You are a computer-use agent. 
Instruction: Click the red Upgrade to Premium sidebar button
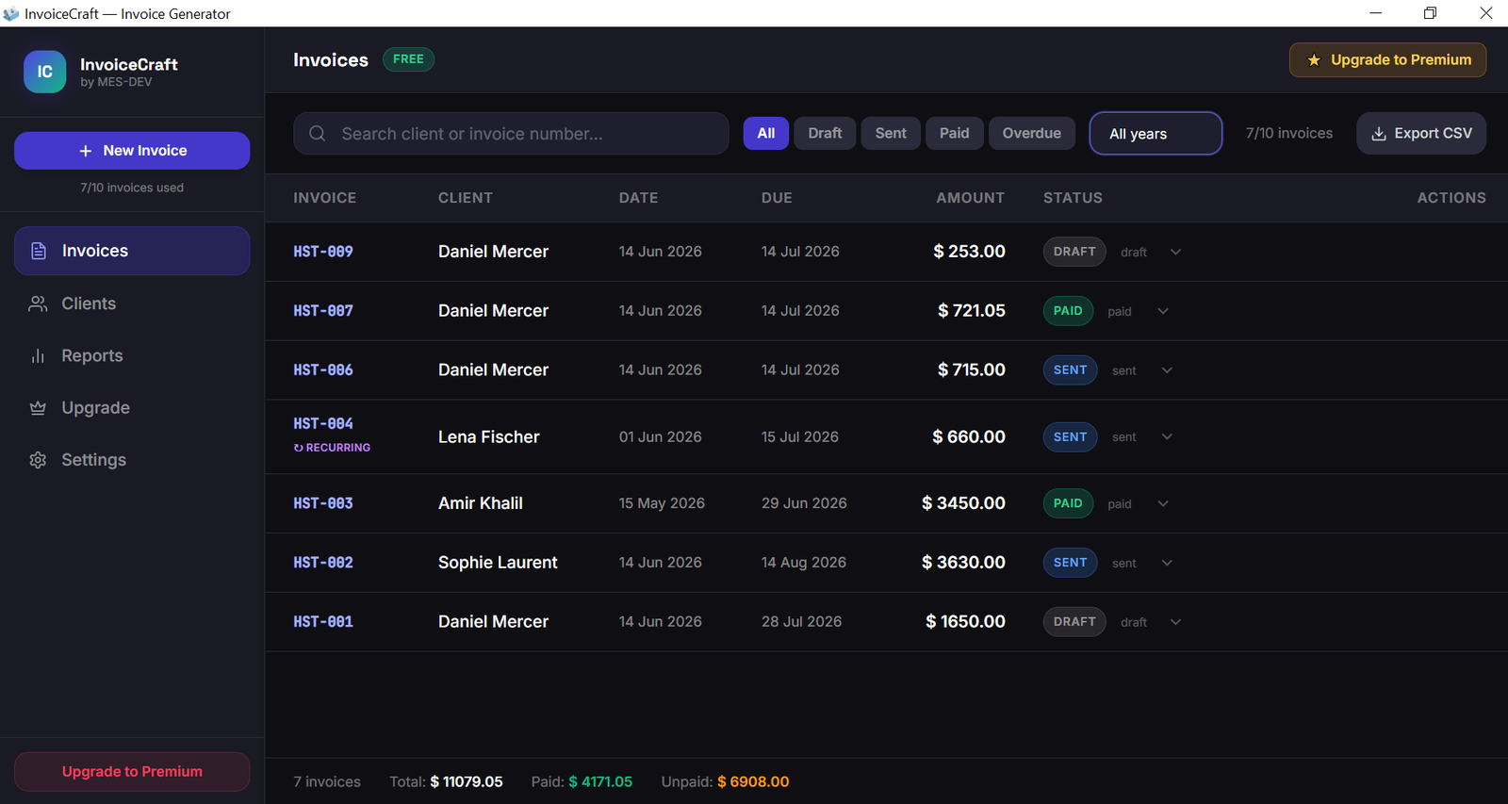pyautogui.click(x=132, y=772)
